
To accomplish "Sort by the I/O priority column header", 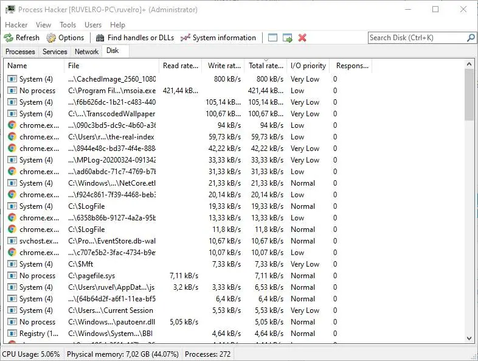I will coord(308,66).
